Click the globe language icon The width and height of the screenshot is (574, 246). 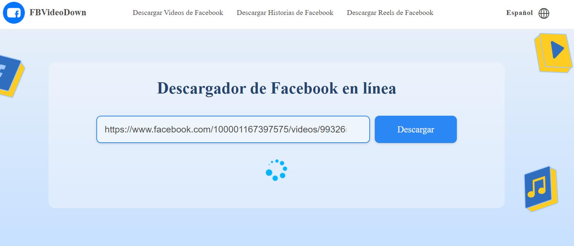coord(544,13)
